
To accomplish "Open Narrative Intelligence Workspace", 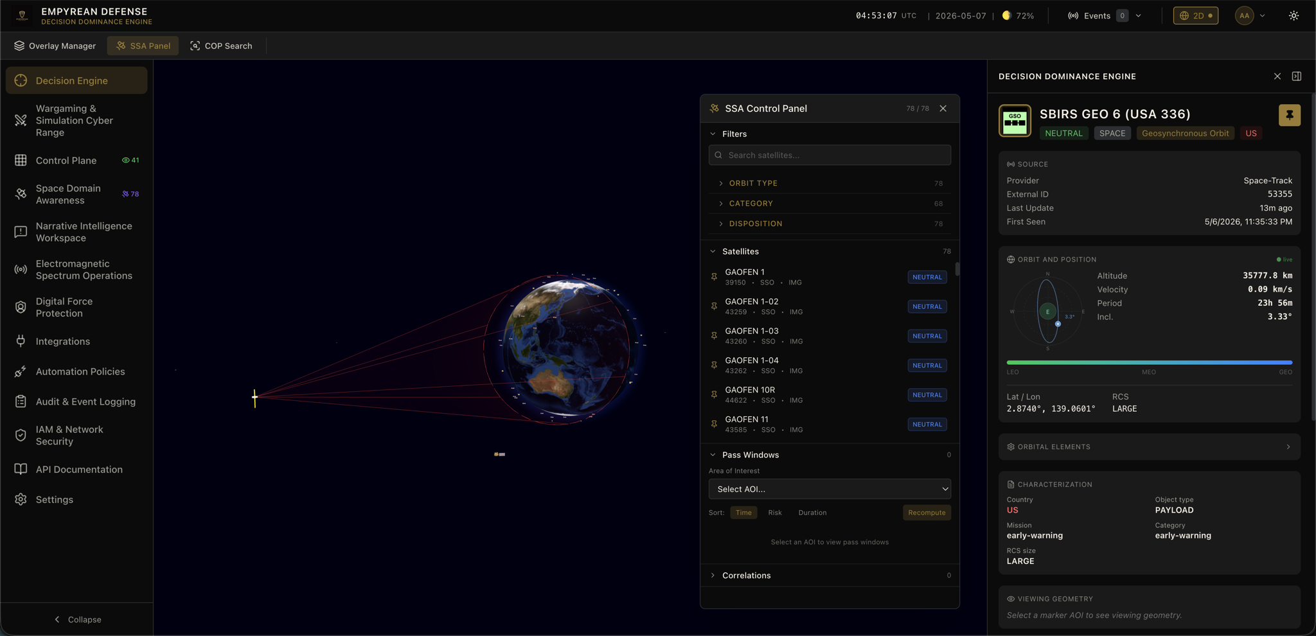I will coord(76,232).
